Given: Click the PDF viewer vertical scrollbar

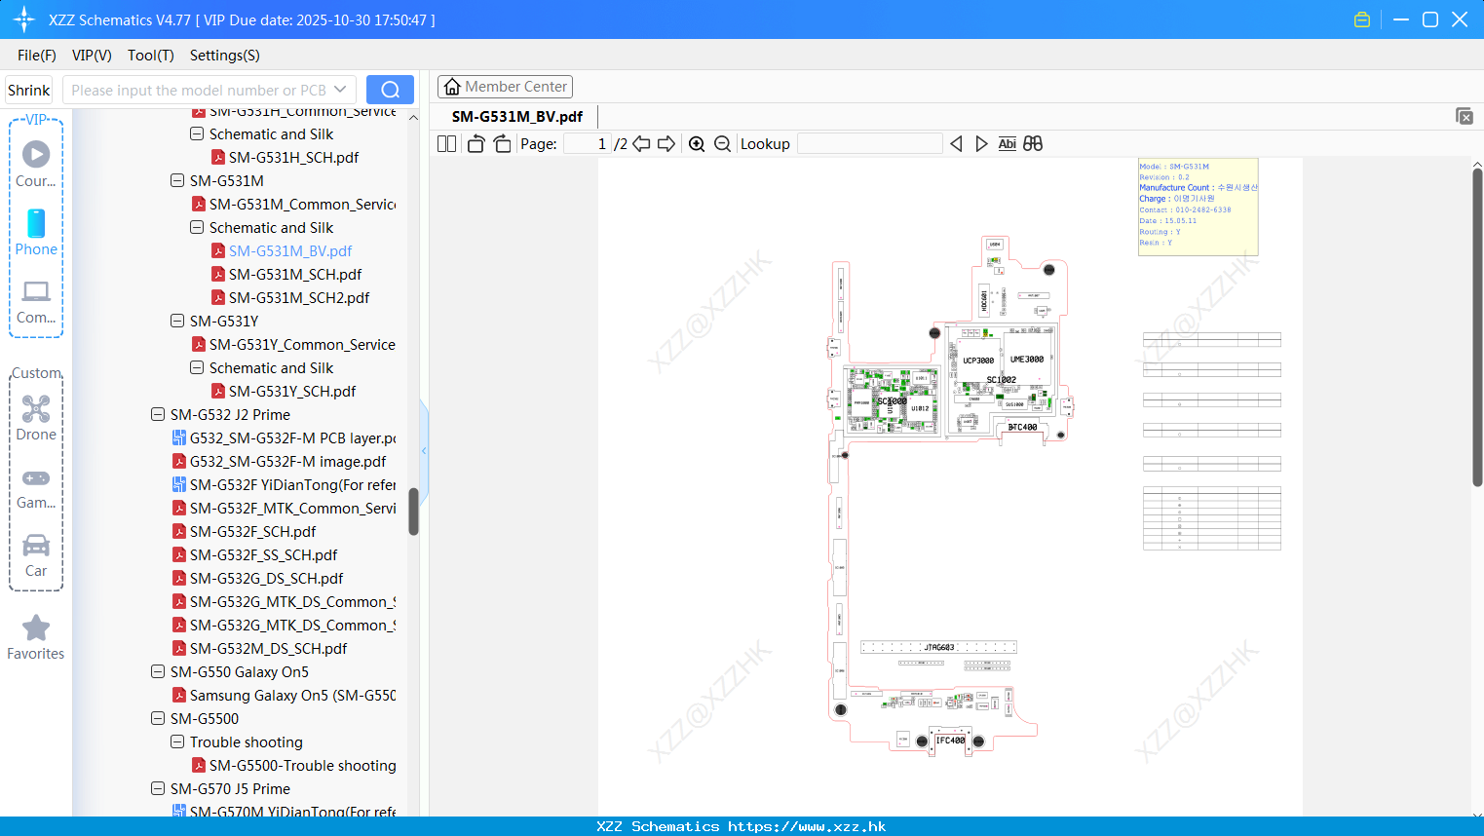Looking at the screenshot, I should pos(1477,326).
